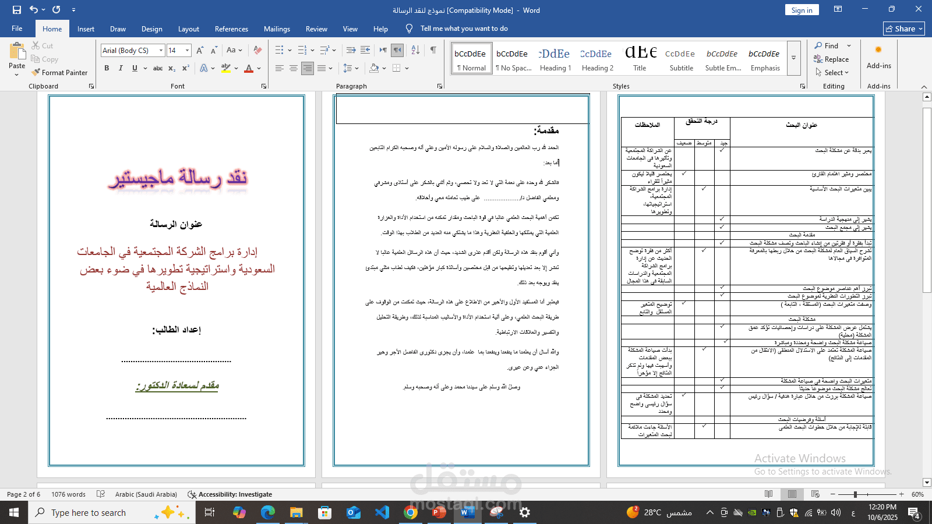Screen dimensions: 932x524
Task: Click the Windows taskbar search box
Action: (111, 512)
